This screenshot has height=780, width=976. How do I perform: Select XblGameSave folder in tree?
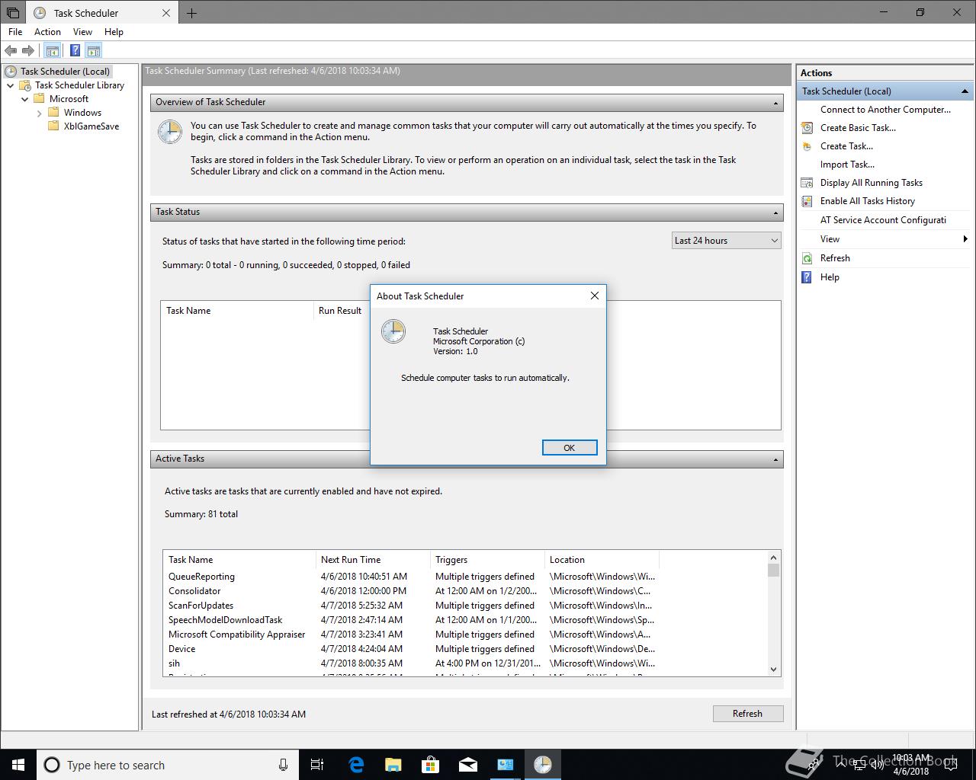[x=91, y=126]
